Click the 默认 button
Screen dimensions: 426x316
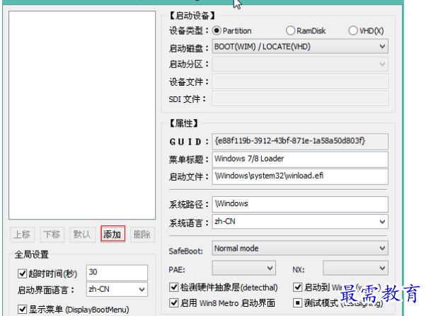(83, 235)
